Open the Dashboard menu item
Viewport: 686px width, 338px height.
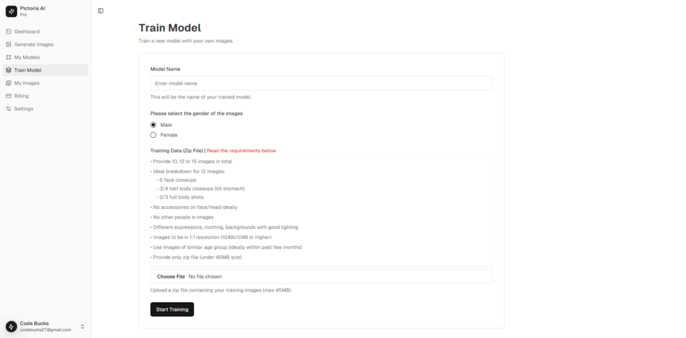click(27, 31)
